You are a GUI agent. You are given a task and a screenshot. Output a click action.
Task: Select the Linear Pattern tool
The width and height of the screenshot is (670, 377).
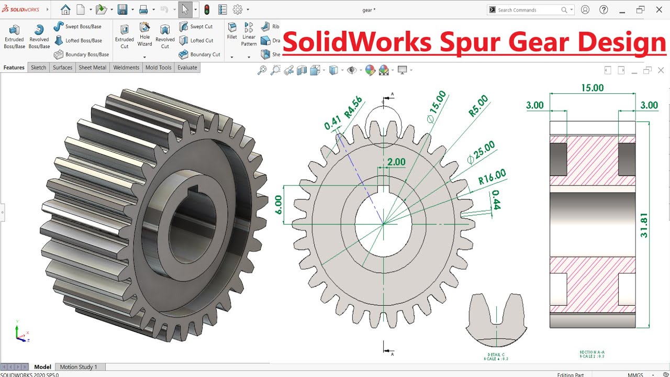(249, 35)
